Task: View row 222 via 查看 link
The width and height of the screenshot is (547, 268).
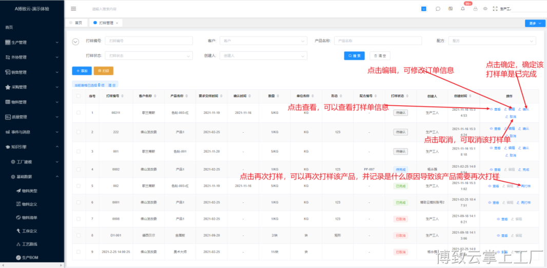Action: 495,129
